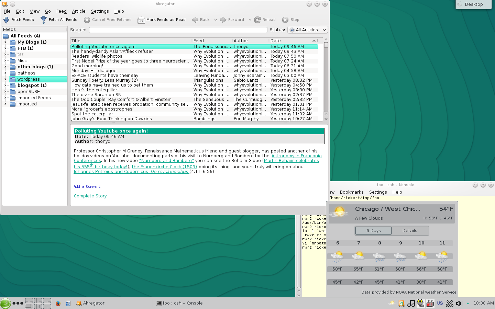Click the Fetch All Feeds icon

click(x=44, y=20)
